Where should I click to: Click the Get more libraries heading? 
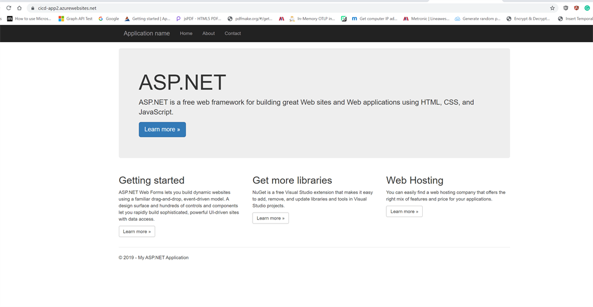click(292, 180)
